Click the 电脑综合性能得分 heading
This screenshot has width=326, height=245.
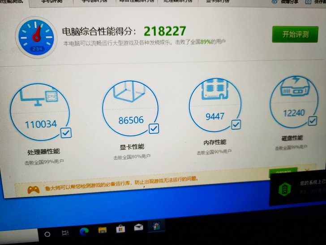(99, 31)
